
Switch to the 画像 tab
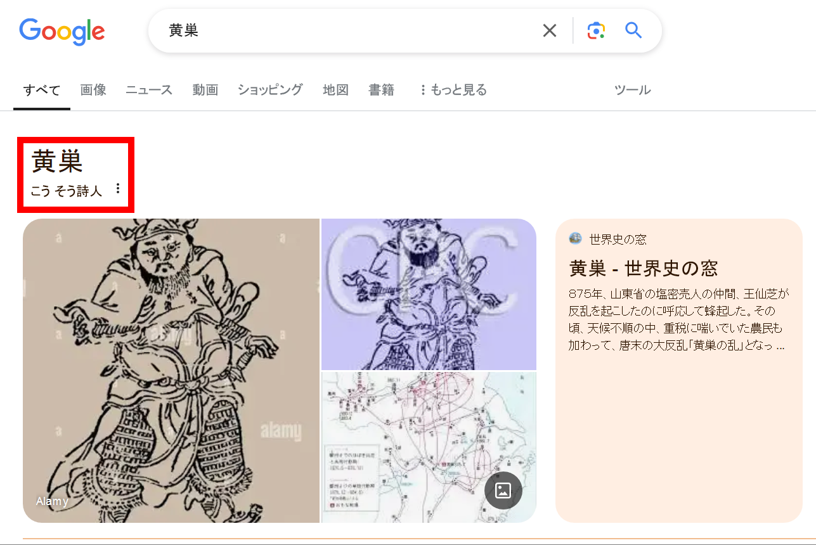pos(93,90)
